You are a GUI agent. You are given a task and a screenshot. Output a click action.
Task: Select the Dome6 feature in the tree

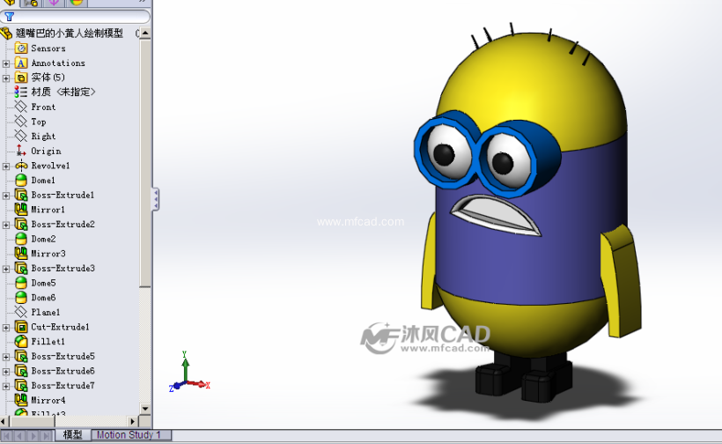coord(43,298)
